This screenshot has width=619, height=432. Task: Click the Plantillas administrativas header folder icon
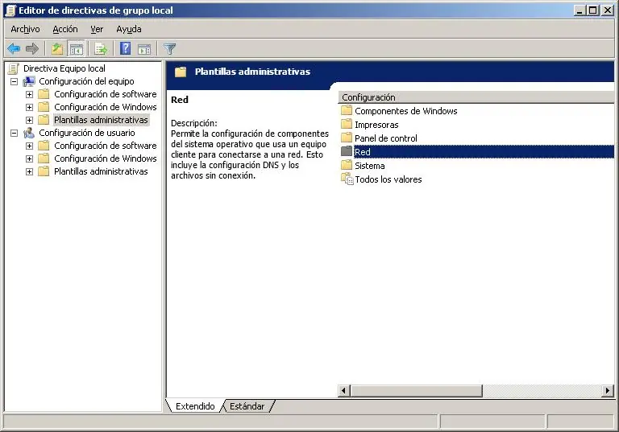tap(181, 72)
